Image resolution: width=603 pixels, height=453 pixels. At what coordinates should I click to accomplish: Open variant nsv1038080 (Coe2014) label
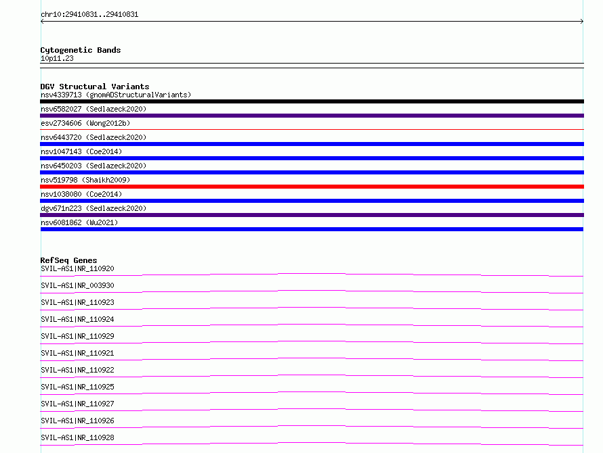[x=81, y=194]
